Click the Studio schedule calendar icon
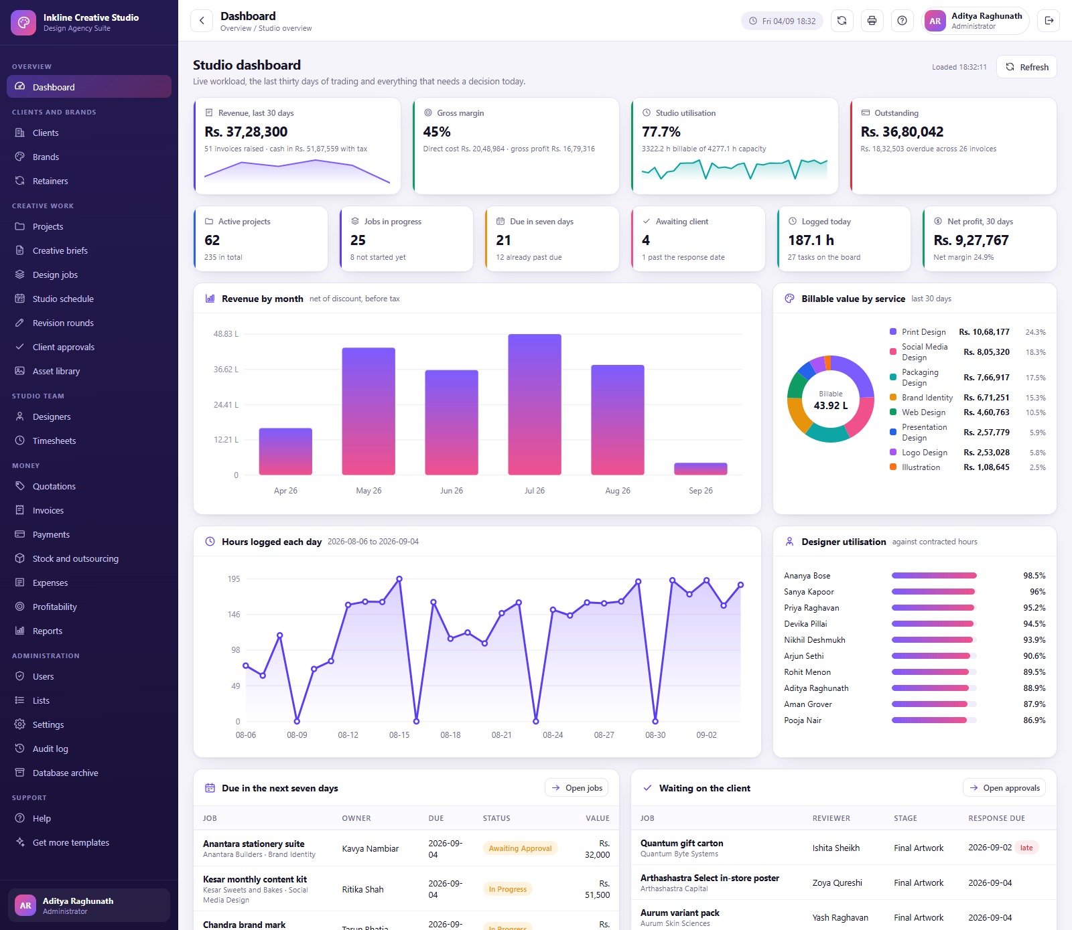 (20, 299)
